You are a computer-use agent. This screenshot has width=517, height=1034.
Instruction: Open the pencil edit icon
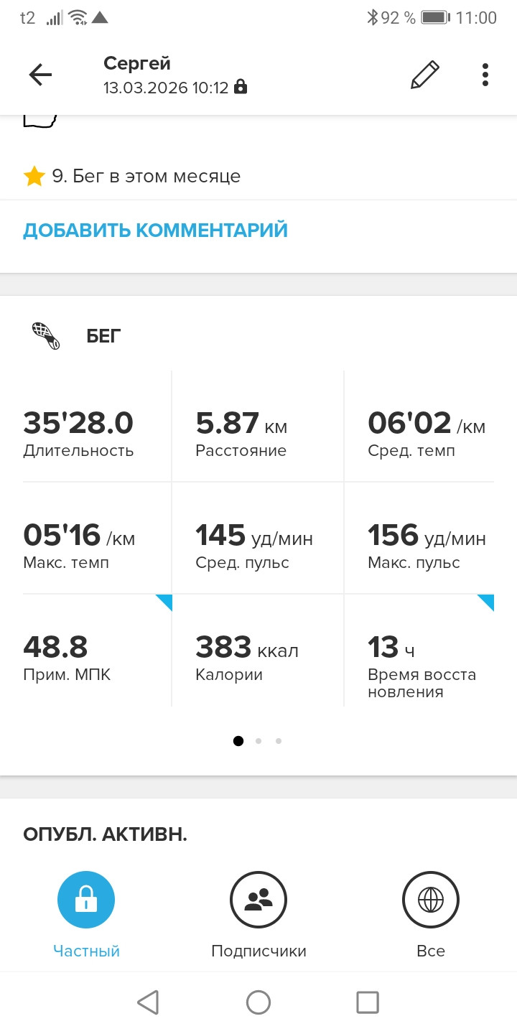tap(424, 75)
